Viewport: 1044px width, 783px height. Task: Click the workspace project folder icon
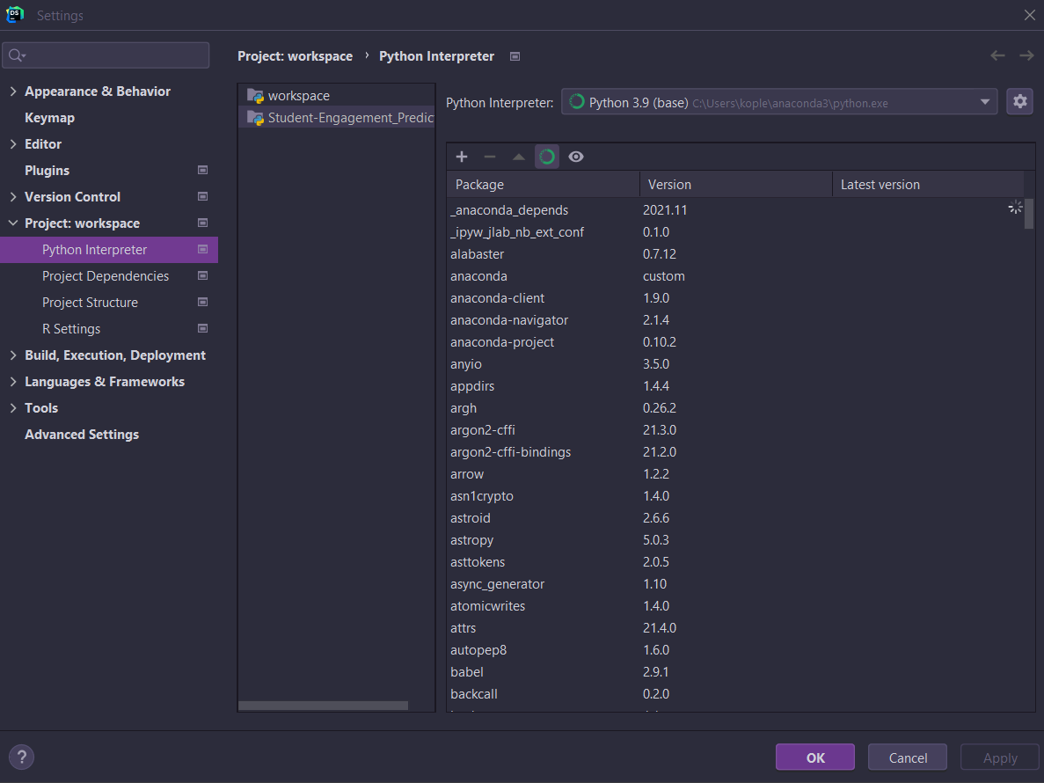(255, 96)
